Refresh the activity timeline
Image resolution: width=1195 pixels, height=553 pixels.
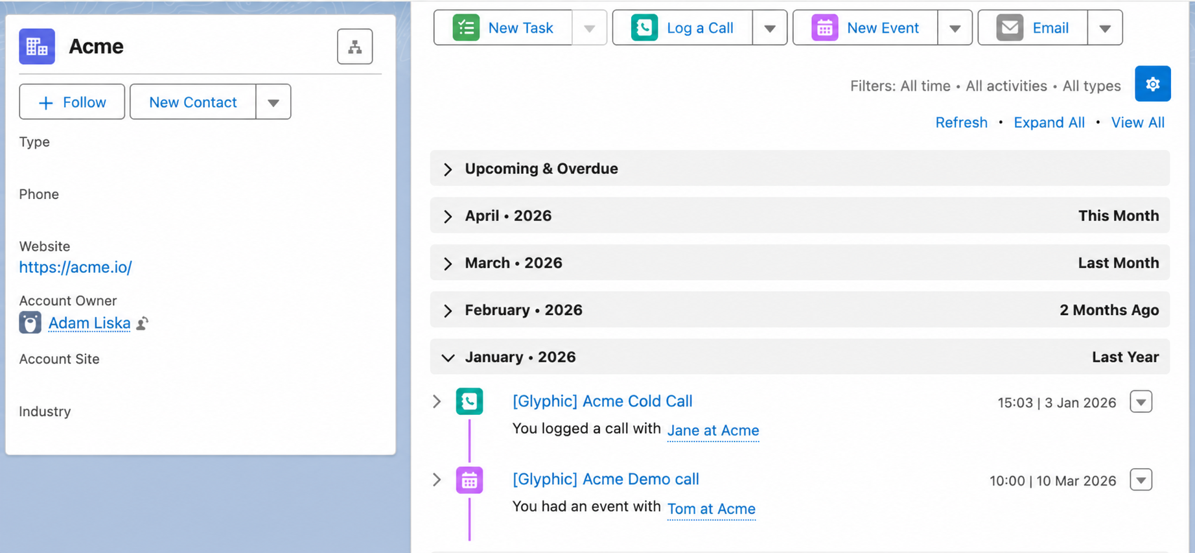(x=961, y=123)
